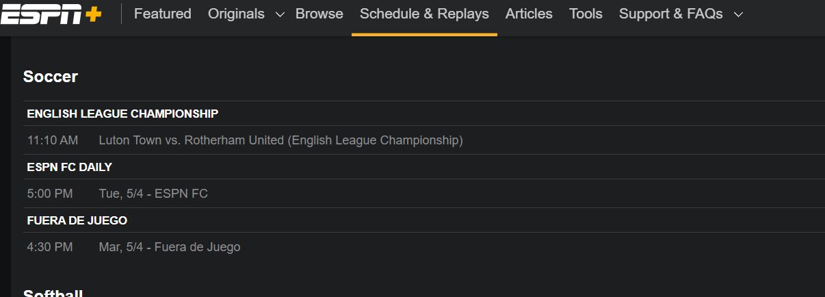Open the Articles page
Image resolution: width=825 pixels, height=297 pixels.
click(529, 14)
